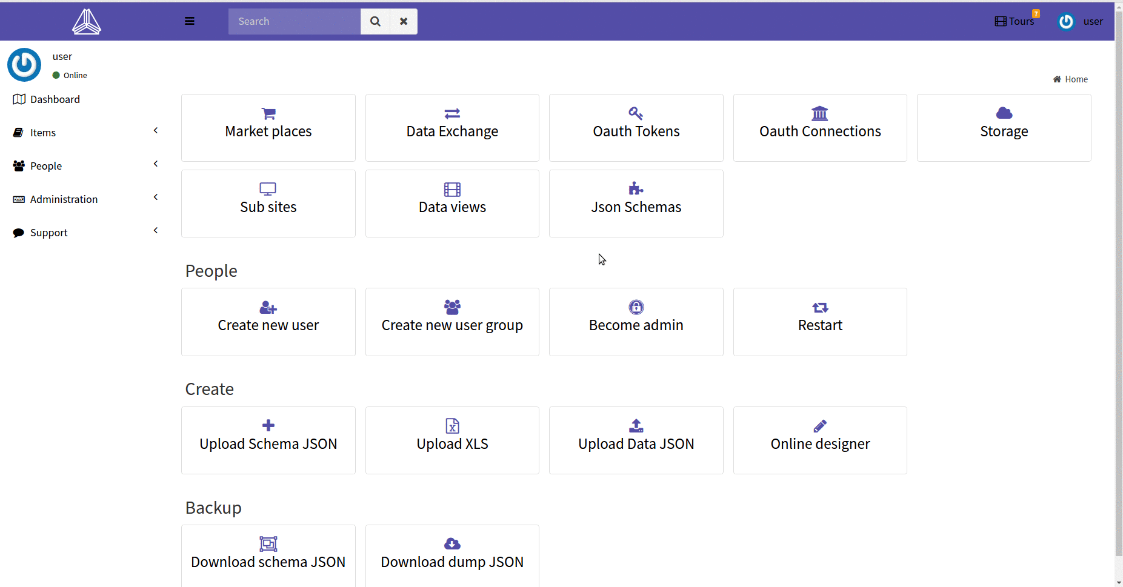Screen dimensions: 1123x587
Task: Click the Create new user group icon
Action: coord(452,307)
